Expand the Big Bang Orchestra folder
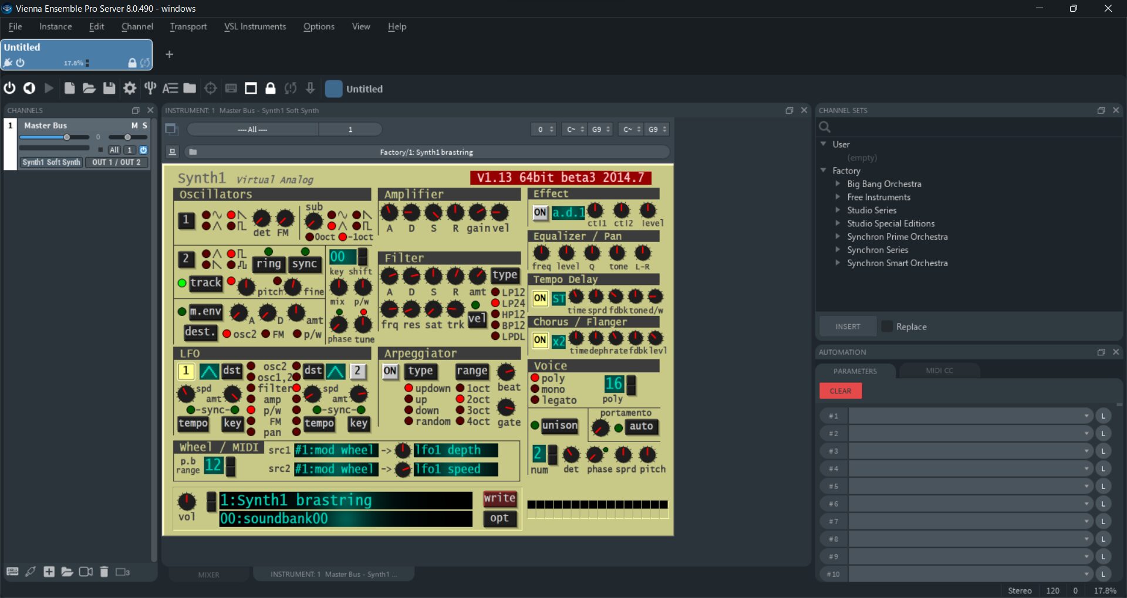The width and height of the screenshot is (1127, 598). point(838,184)
